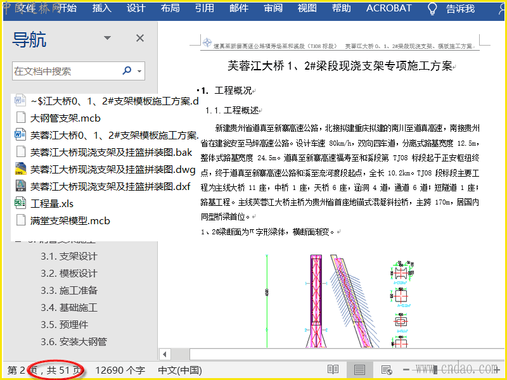Click the file icon beside 满堂支架模型.mcb
Image resolution: width=507 pixels, height=380 pixels.
point(21,220)
